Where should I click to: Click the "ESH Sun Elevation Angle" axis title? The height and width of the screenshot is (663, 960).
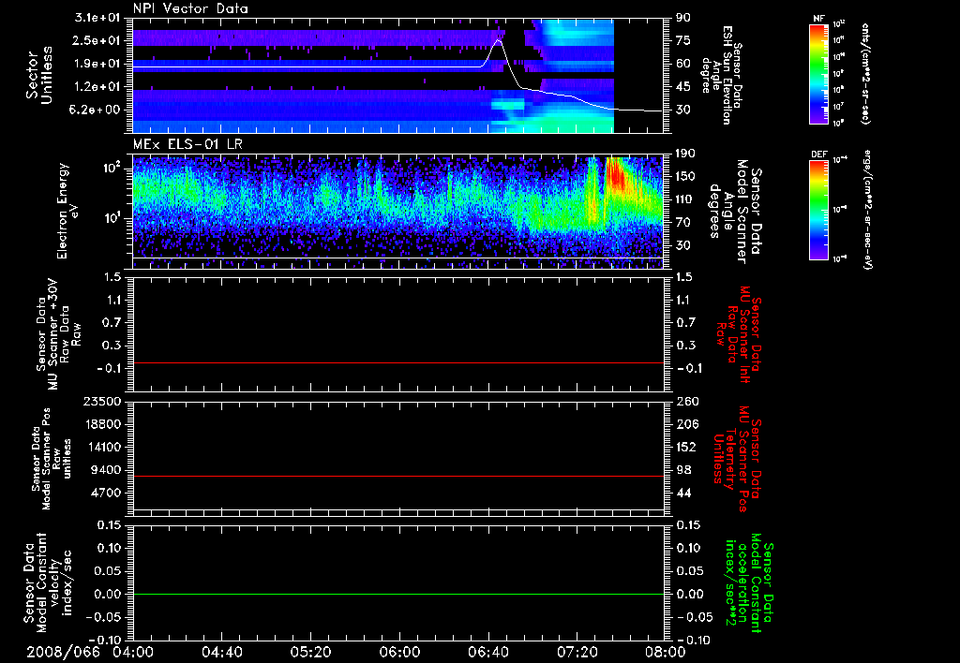pos(722,75)
